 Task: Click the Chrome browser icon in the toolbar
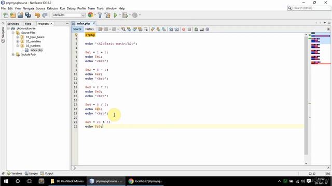tap(90, 15)
